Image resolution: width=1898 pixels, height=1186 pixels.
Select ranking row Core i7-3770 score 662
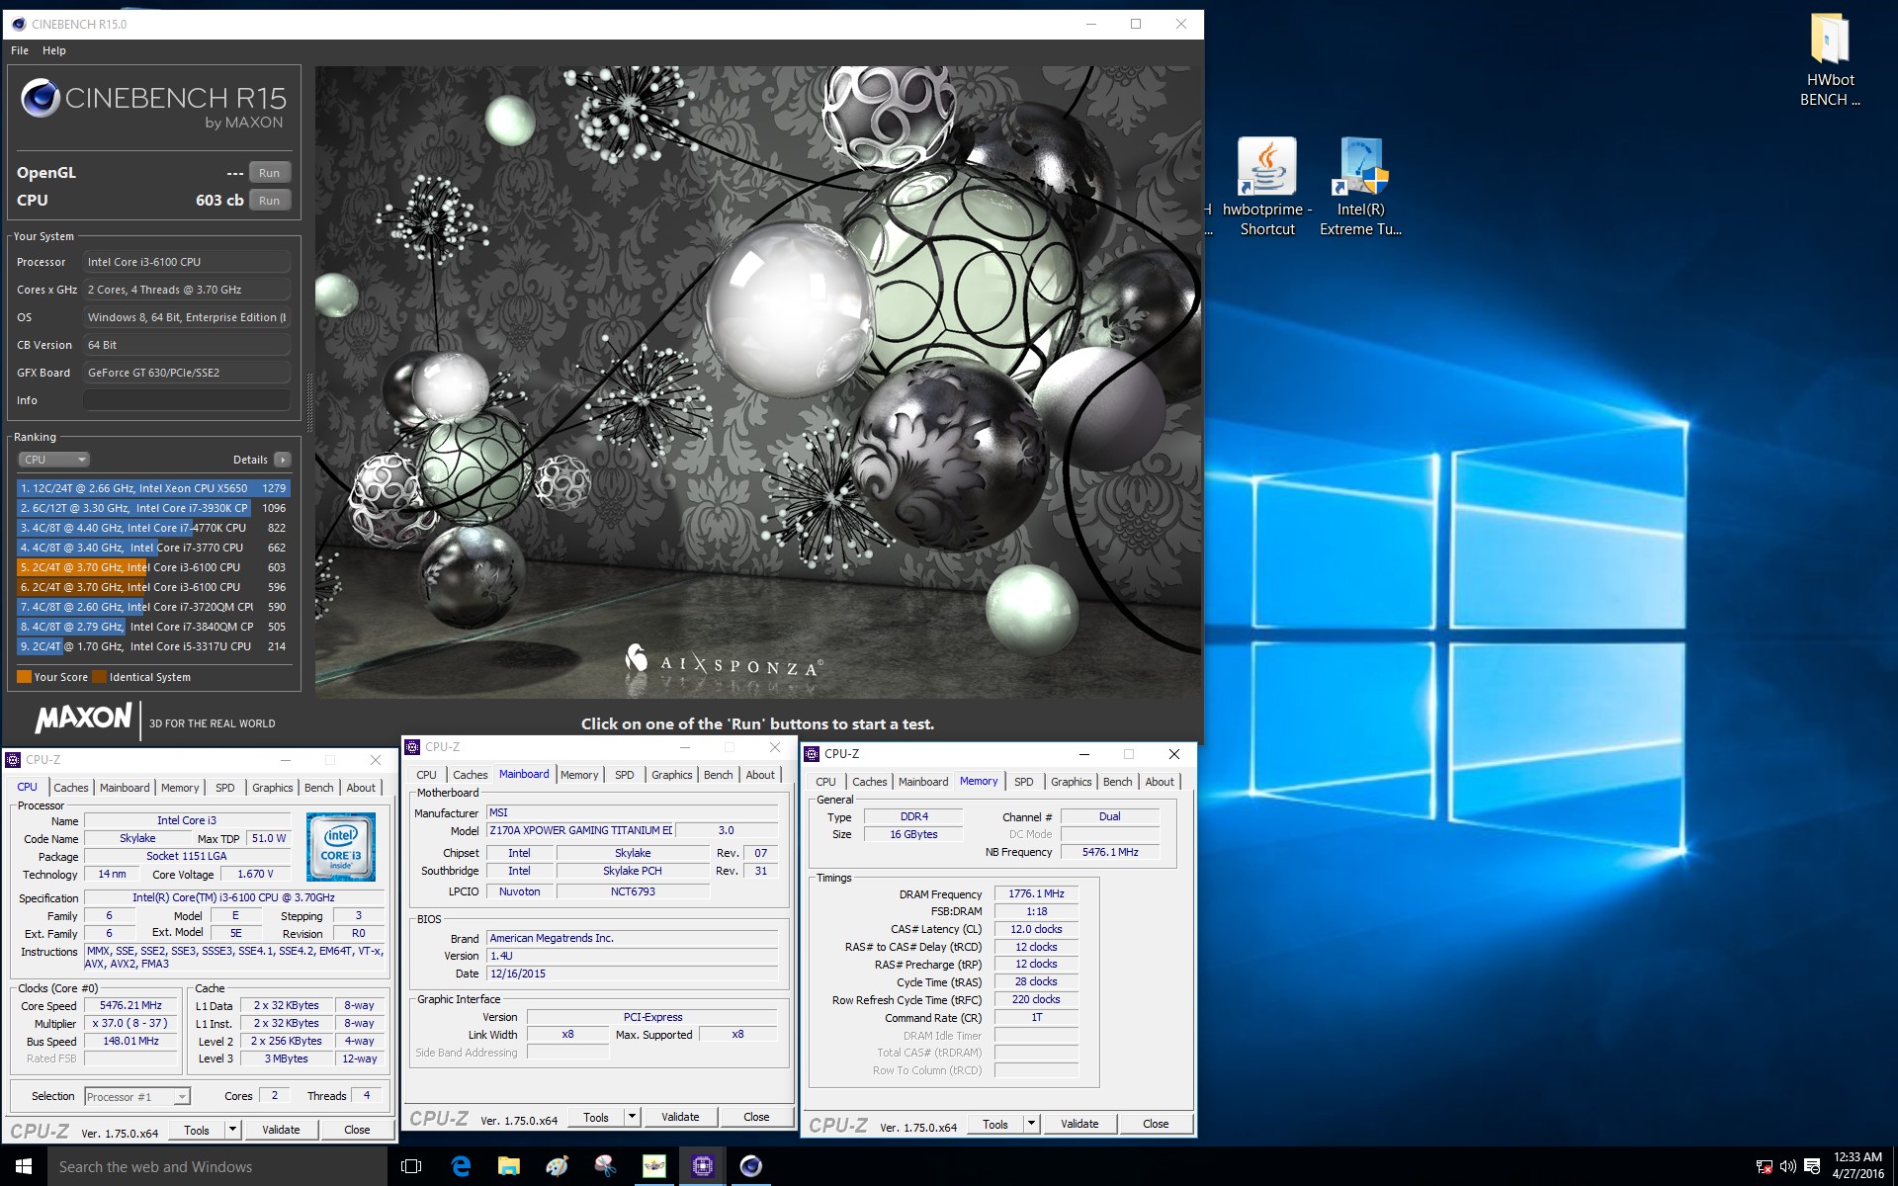click(x=153, y=548)
